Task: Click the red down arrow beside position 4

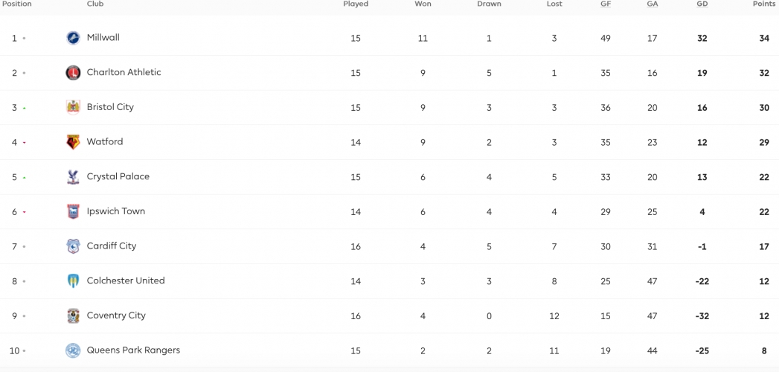Action: (24, 143)
